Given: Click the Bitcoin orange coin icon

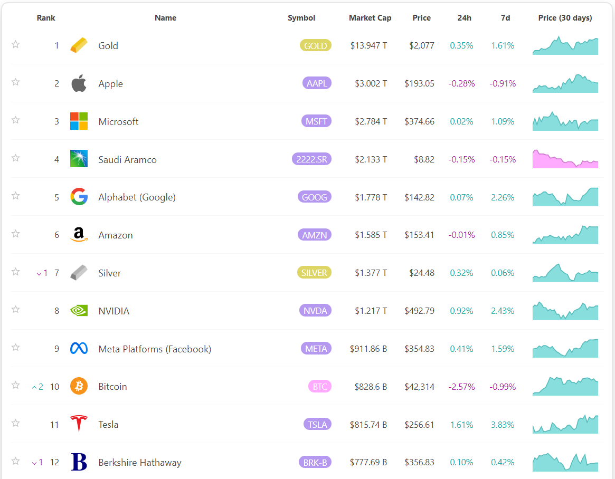Looking at the screenshot, I should tap(79, 386).
